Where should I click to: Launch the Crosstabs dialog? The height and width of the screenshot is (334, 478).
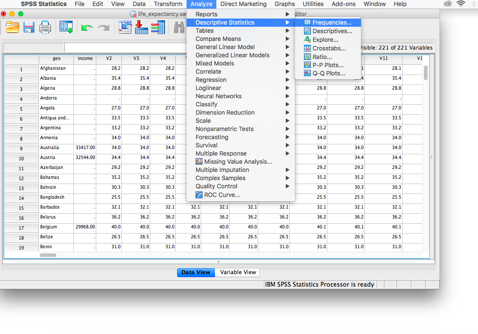tap(328, 48)
